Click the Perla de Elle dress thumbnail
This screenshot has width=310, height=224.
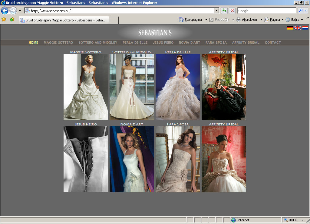178,87
